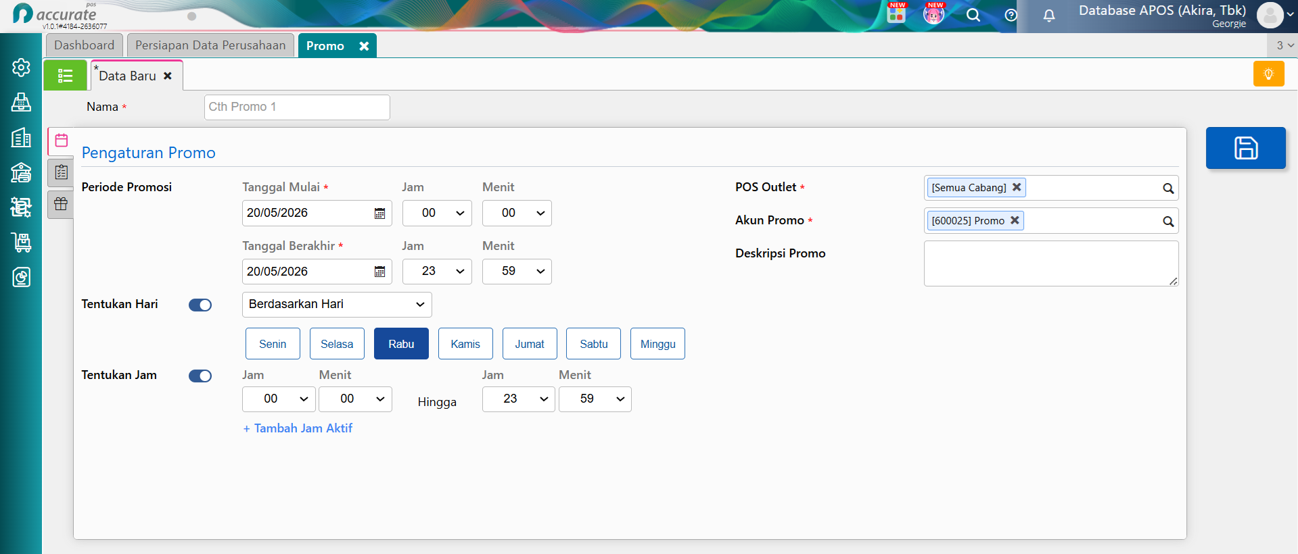
Task: Click the Tambah Jam Aktif link
Action: (x=298, y=428)
